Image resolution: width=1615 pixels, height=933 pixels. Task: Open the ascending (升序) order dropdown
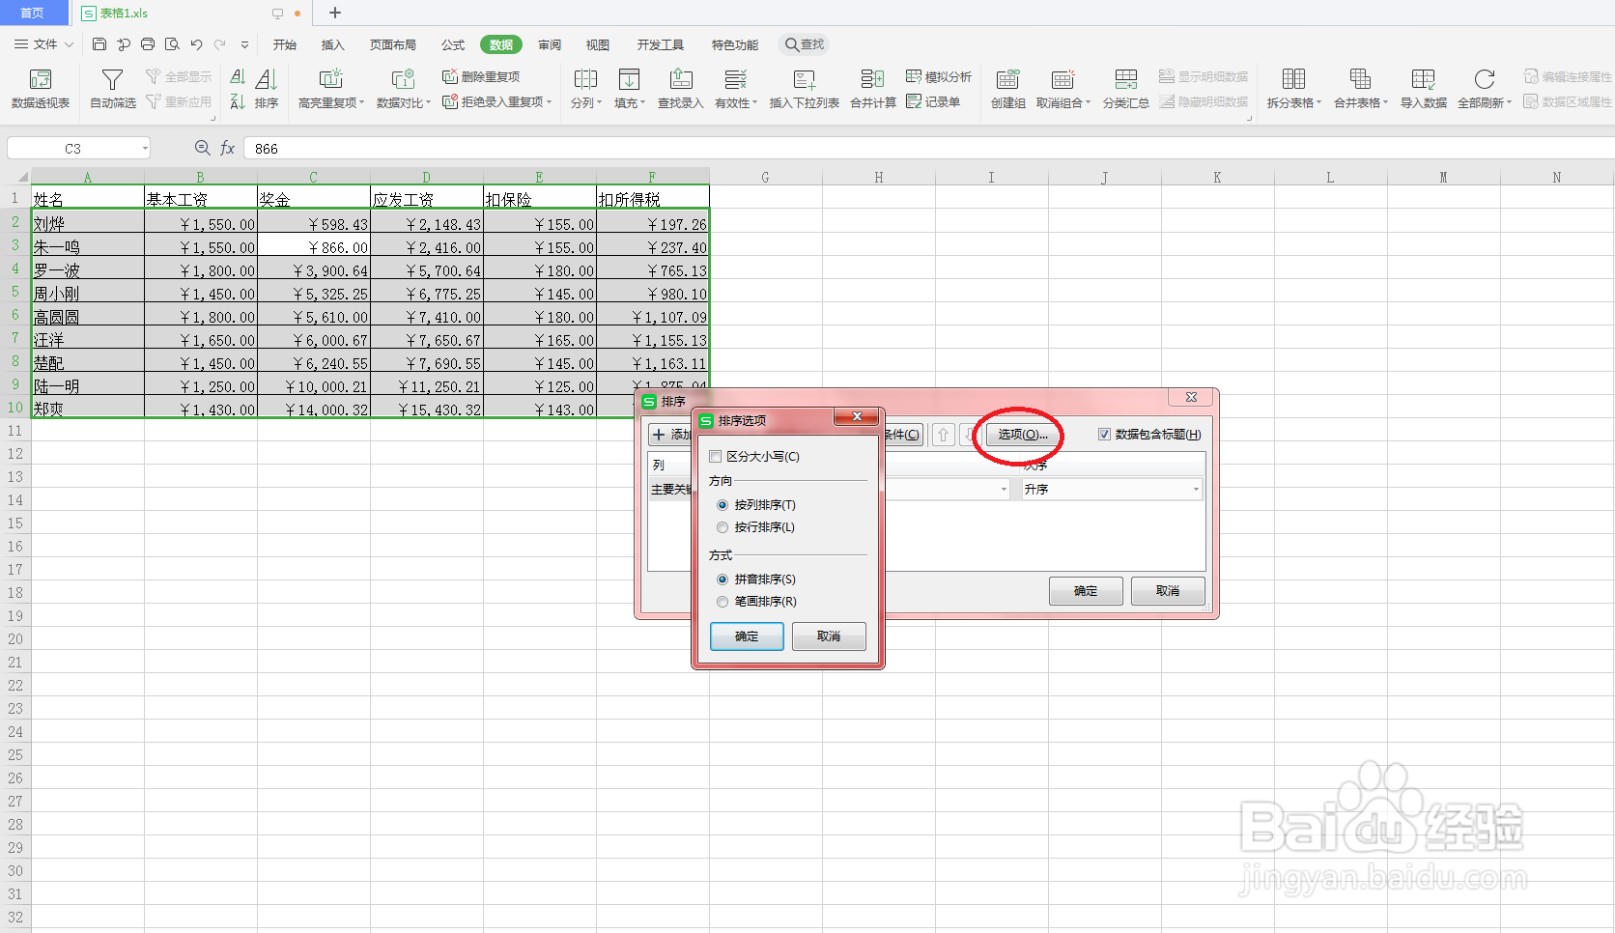[x=1112, y=490]
